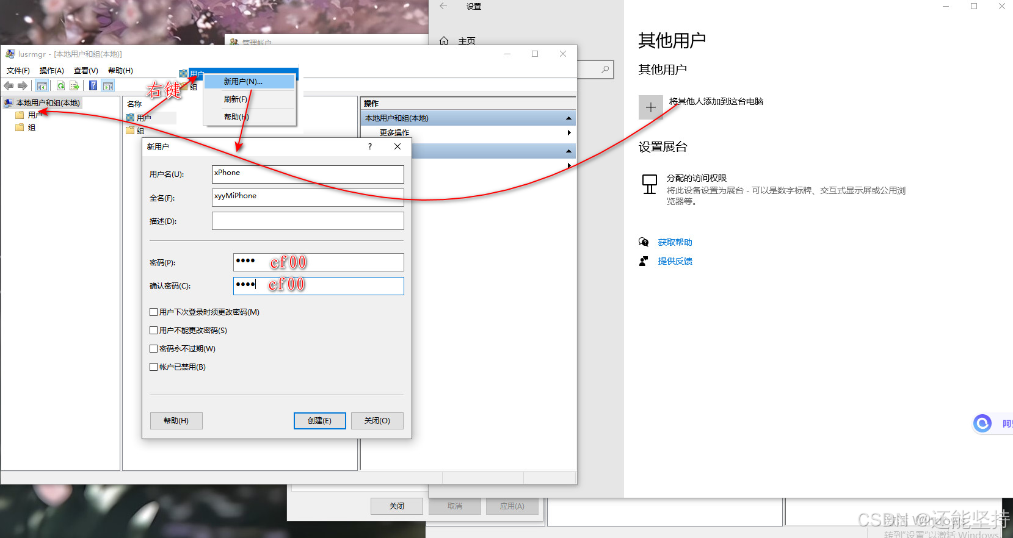Click the 应用(A) button in background dialog
Screen dimensions: 1013x538
coord(512,506)
